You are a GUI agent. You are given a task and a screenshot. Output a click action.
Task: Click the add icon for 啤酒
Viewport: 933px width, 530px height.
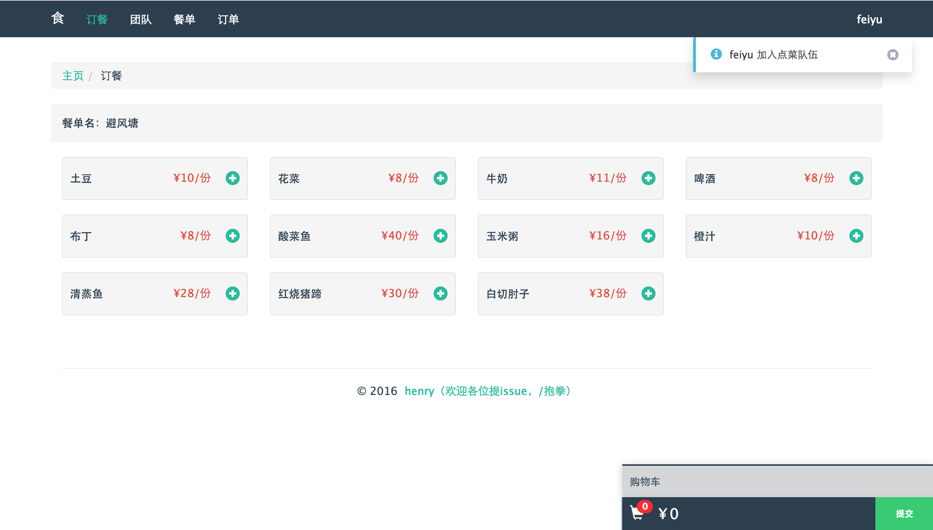click(x=857, y=178)
